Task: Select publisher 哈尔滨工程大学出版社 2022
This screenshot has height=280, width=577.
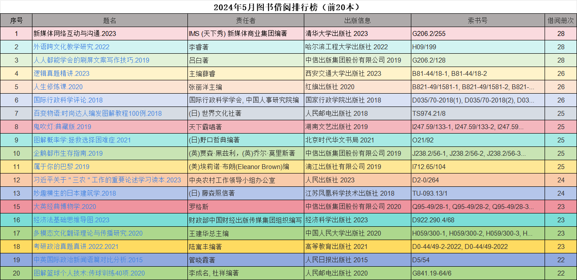Action: (346, 47)
